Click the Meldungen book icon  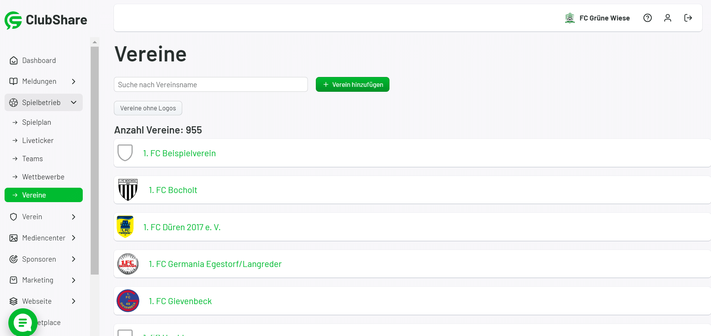click(14, 82)
